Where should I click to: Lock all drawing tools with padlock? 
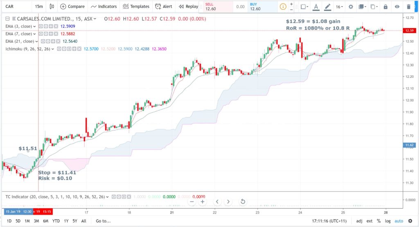385,7
